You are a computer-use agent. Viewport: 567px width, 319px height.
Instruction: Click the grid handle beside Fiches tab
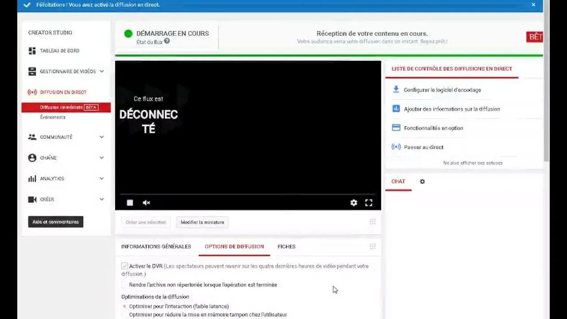(373, 246)
